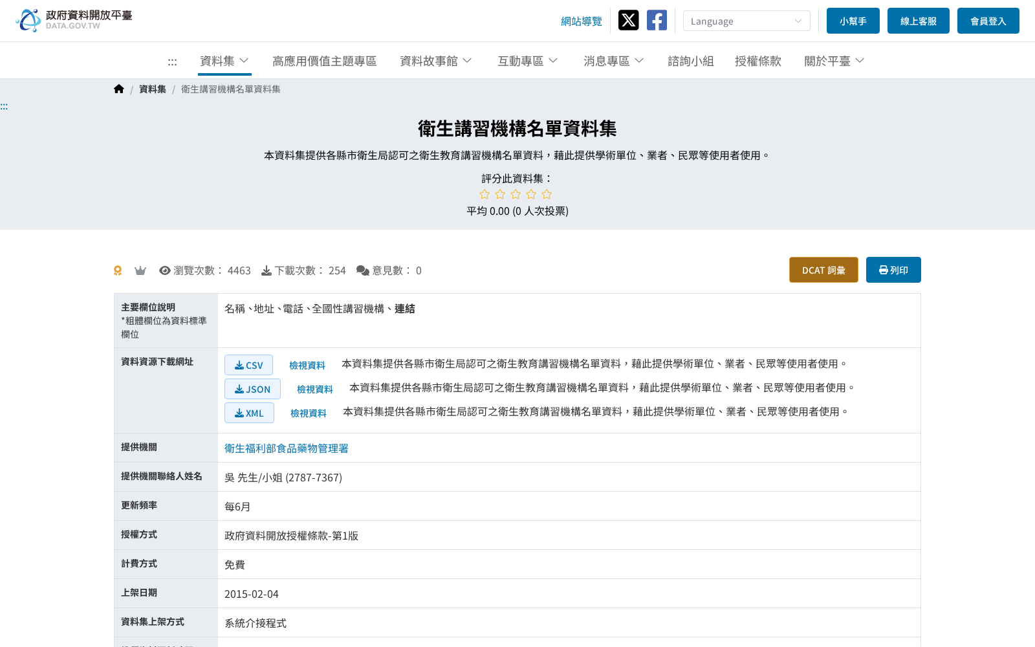Screen dimensions: 1035x647
Task: Open 衛生福利部食品藥物管理署 agency link
Action: click(287, 448)
